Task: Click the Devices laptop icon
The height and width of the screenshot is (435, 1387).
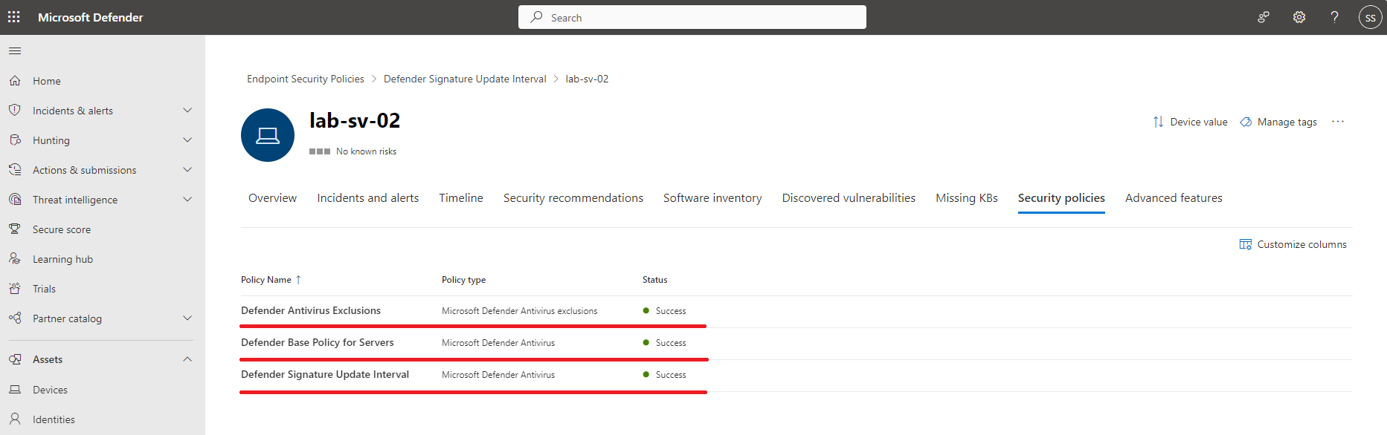Action: coord(15,389)
